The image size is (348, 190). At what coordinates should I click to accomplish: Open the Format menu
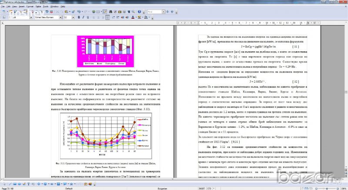(30, 7)
